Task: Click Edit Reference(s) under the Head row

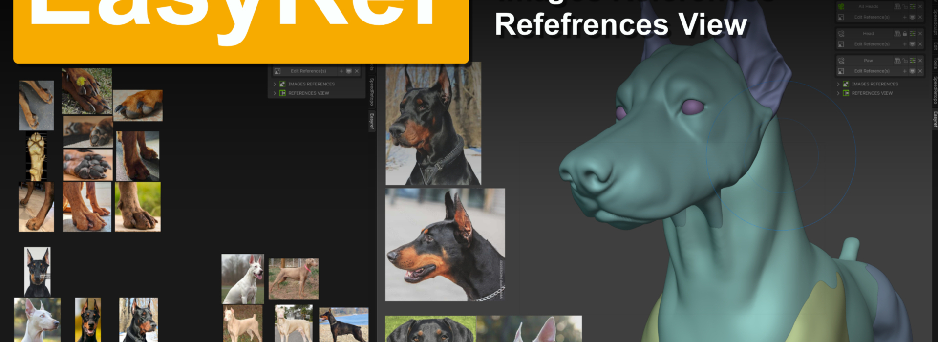Action: point(872,44)
